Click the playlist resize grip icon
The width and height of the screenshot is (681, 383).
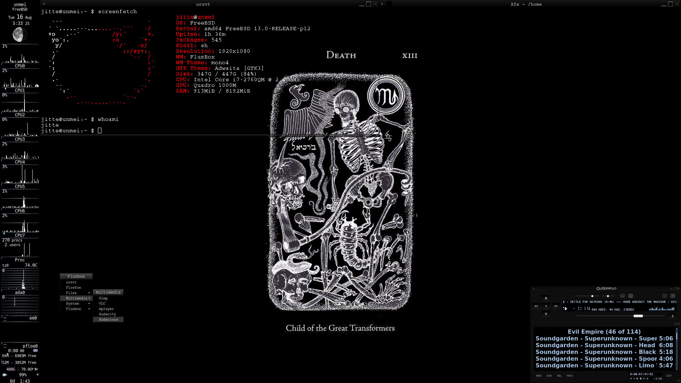click(x=679, y=381)
